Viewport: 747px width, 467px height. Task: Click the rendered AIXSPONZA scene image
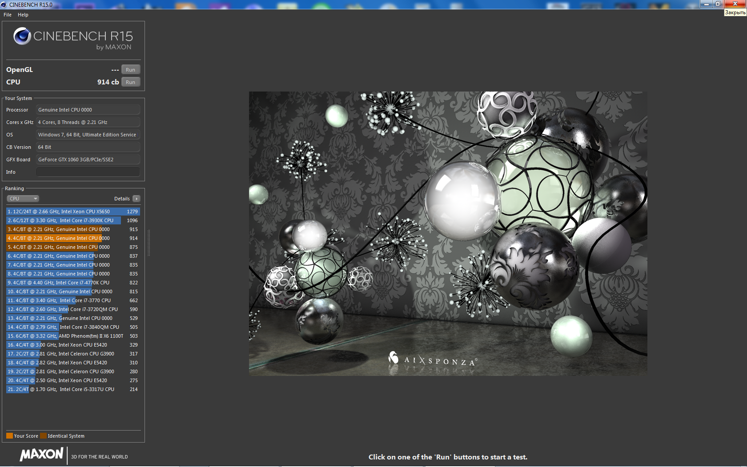[448, 234]
